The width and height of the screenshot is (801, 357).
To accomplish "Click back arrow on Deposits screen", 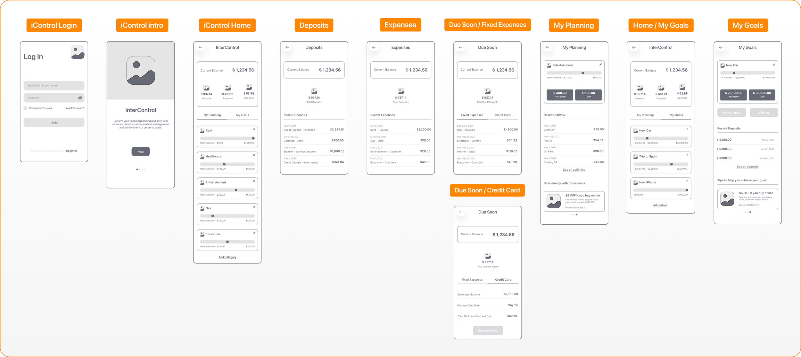I will tap(287, 47).
